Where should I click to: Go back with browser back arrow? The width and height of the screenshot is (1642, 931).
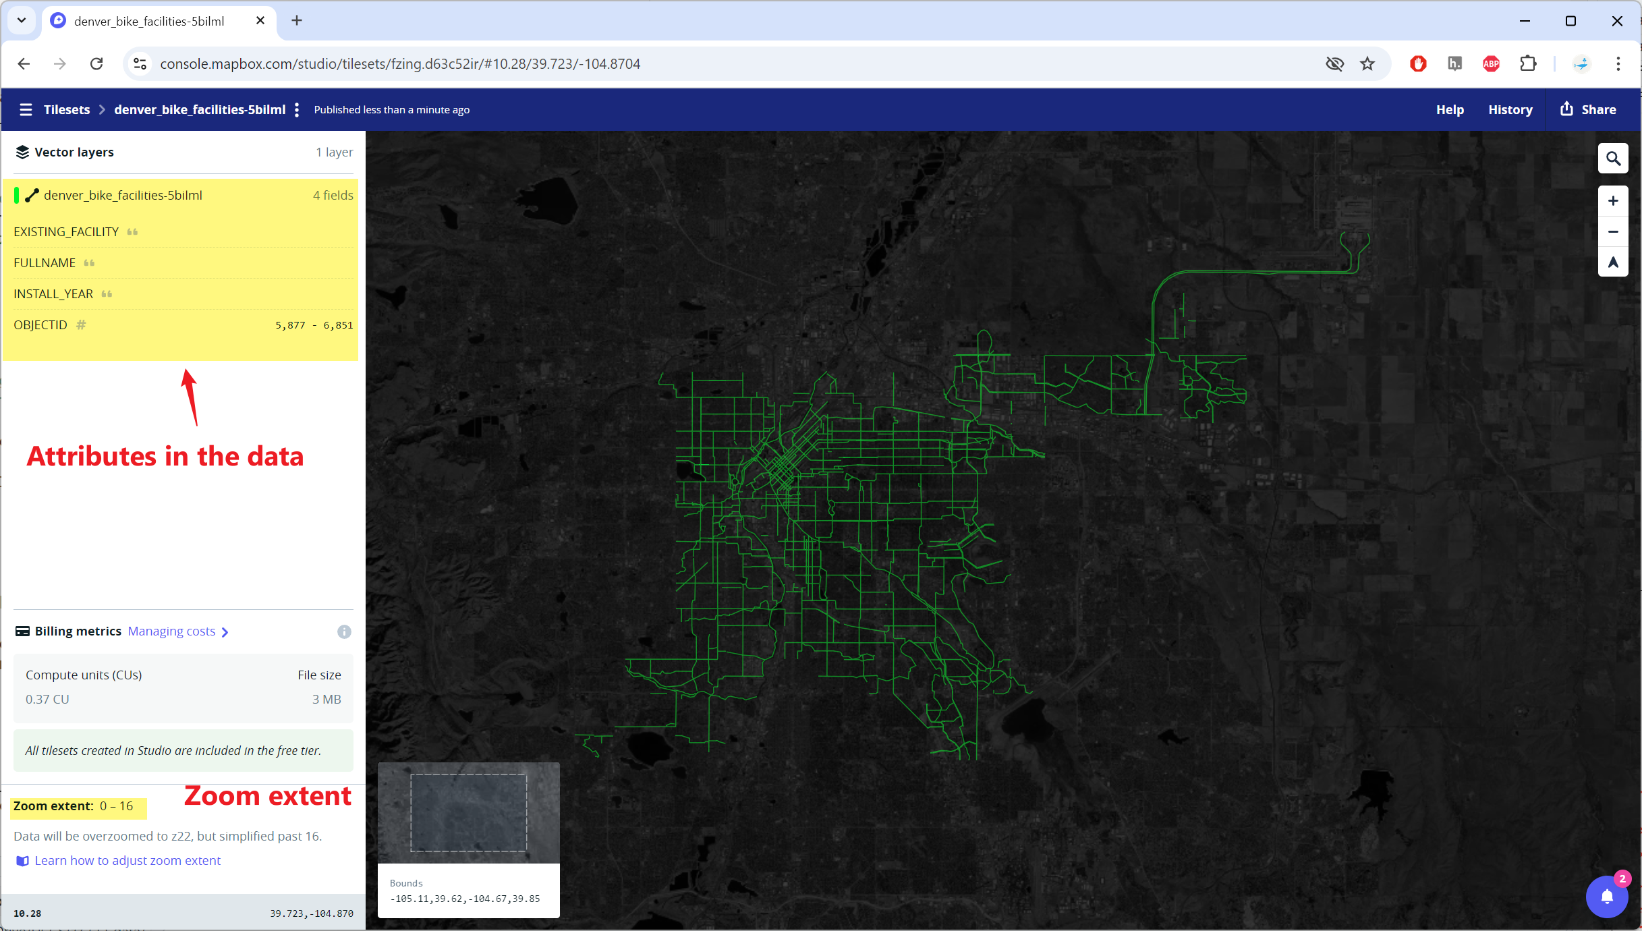pos(24,63)
